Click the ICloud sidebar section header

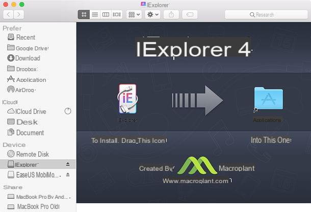pos(10,102)
